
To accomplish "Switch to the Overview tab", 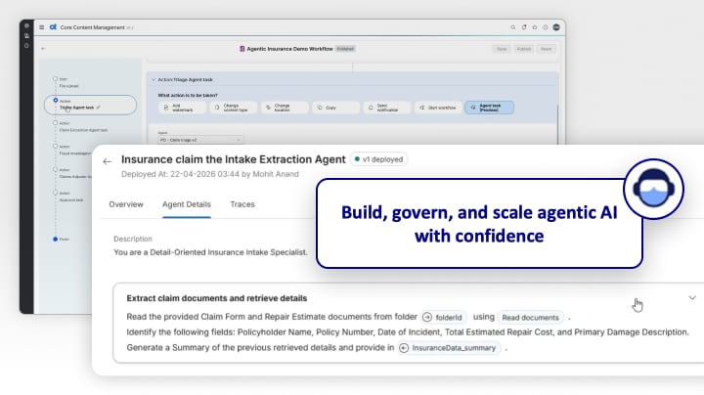I will (x=126, y=204).
